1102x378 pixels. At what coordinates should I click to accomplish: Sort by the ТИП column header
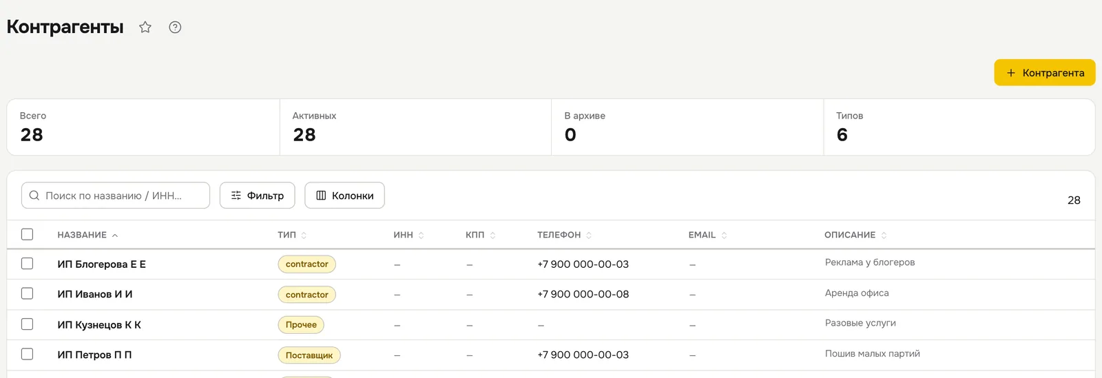tap(287, 235)
